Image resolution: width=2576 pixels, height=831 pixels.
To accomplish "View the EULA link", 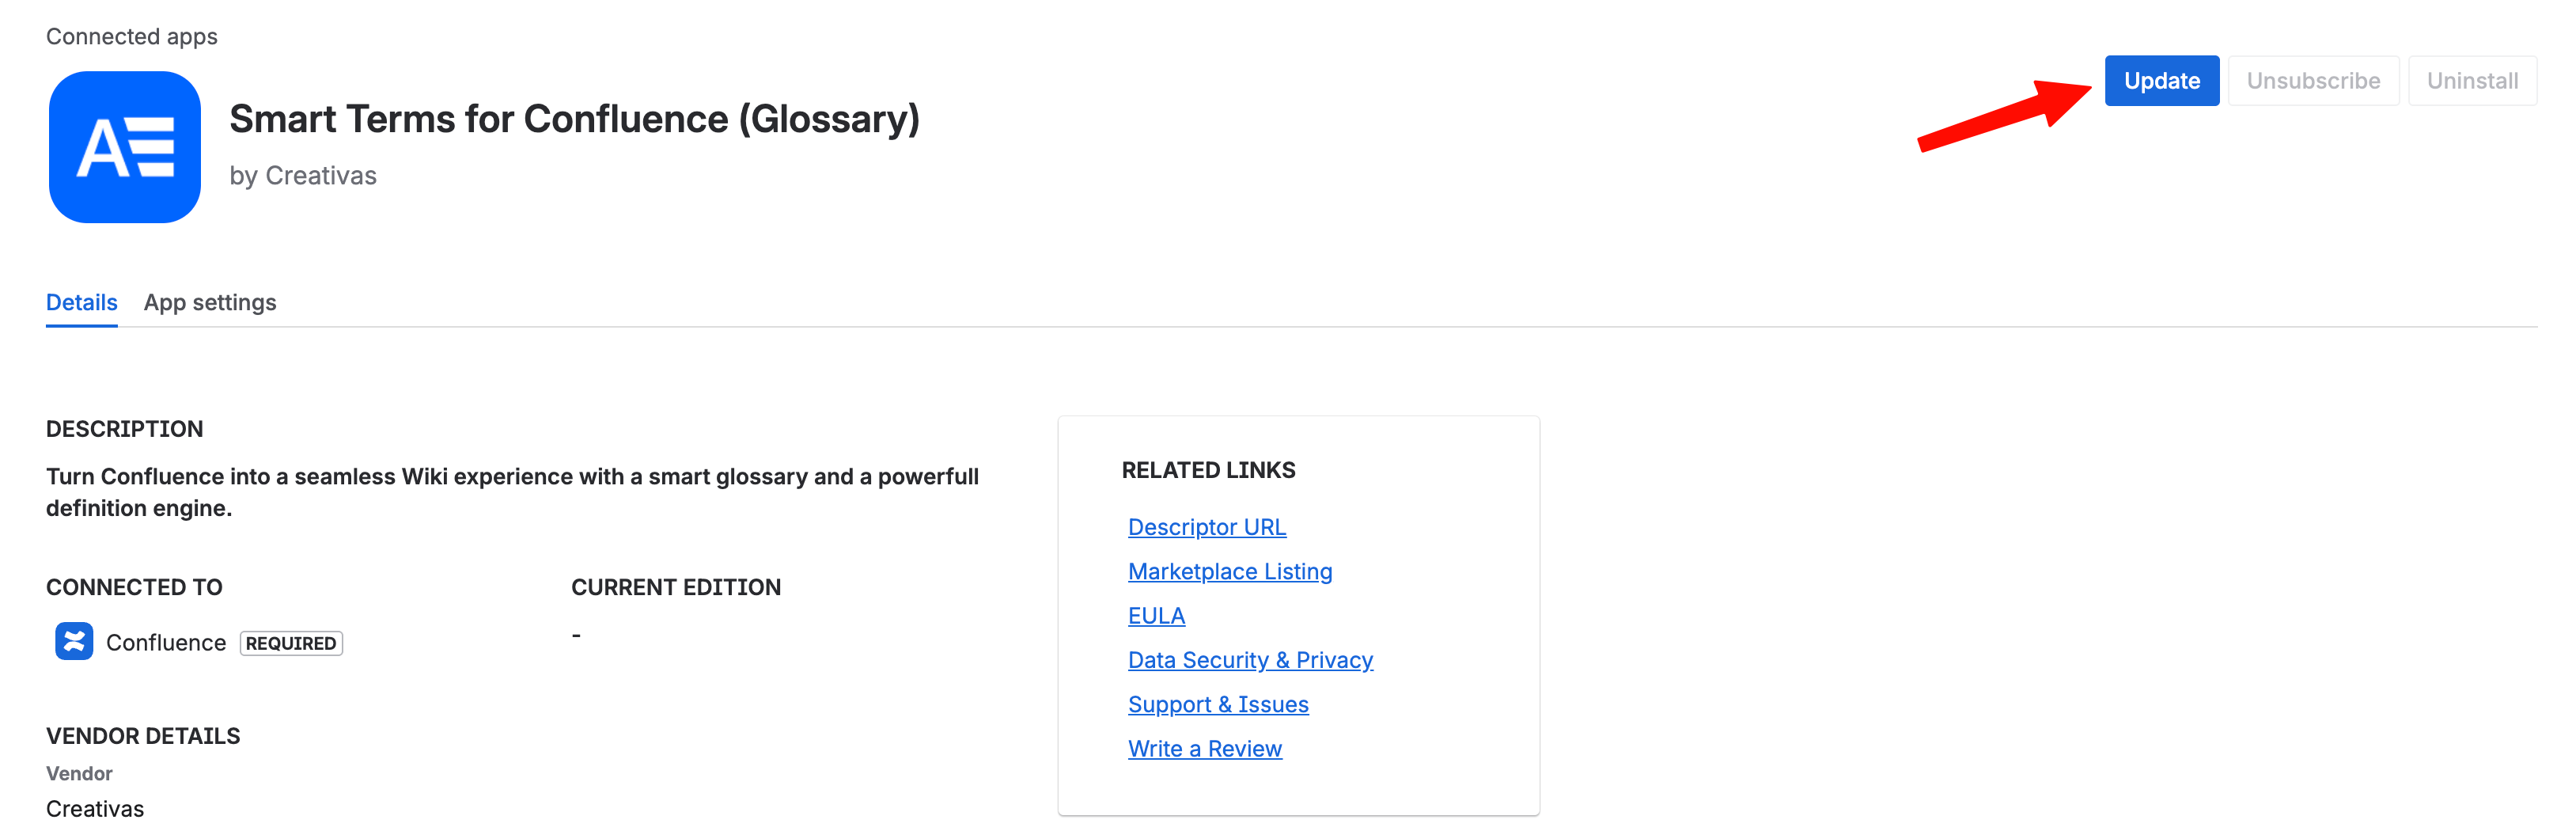I will [x=1156, y=616].
